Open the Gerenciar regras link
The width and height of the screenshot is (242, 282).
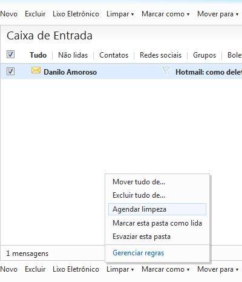(x=139, y=253)
